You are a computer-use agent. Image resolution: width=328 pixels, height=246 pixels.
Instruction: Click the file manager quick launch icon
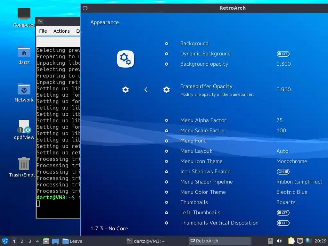(46, 241)
